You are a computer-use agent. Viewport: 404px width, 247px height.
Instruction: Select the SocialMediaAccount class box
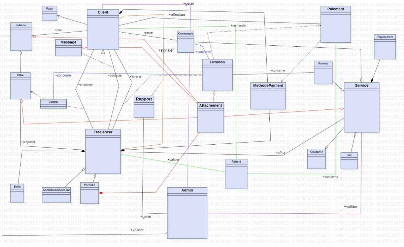57,195
